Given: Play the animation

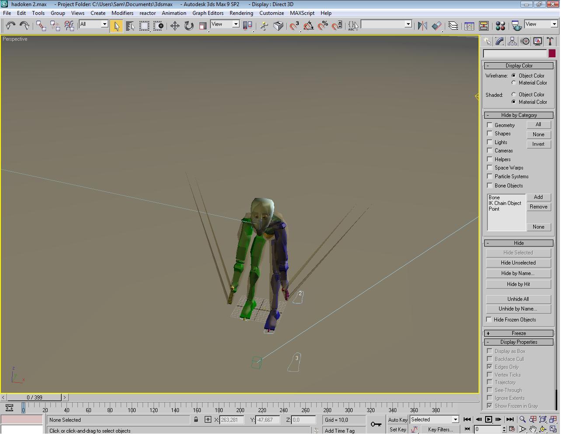Looking at the screenshot, I should click(489, 420).
